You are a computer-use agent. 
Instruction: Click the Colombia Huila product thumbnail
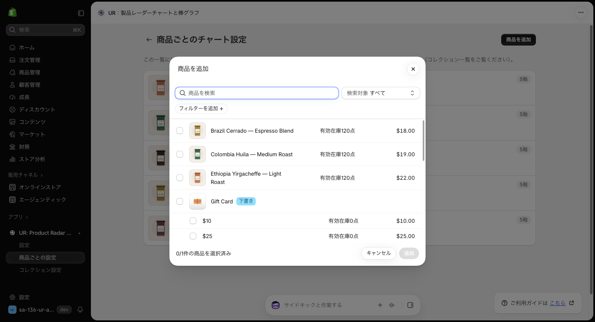coord(198,154)
